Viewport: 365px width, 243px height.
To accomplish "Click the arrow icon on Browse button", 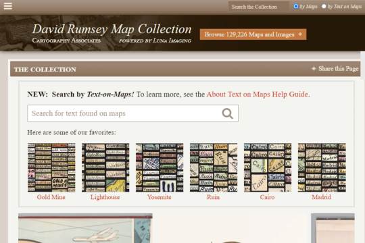I will [x=300, y=34].
